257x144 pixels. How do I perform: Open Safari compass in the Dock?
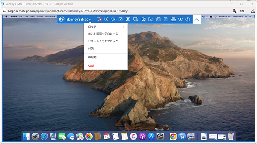coord(44,137)
